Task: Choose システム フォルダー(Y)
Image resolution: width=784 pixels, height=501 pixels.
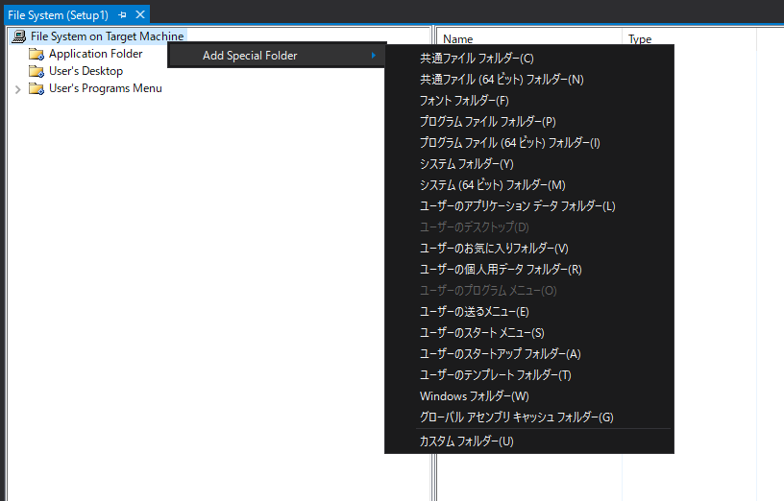Action: point(529,164)
